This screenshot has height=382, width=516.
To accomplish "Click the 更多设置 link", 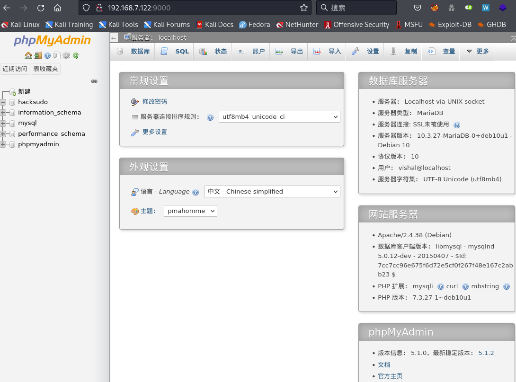I will [x=155, y=132].
